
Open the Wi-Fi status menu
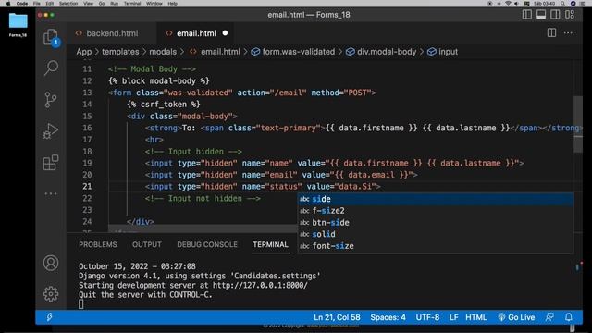point(508,4)
